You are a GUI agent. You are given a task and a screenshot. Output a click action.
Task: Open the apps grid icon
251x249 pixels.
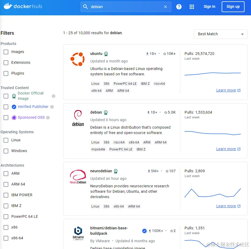192,6
